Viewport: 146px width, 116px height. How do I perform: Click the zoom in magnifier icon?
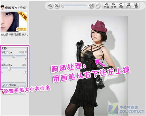coord(50,6)
